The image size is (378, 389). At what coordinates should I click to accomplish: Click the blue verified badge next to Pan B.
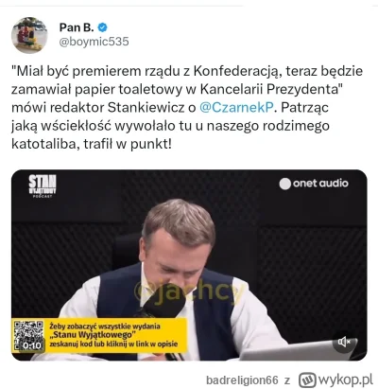pyautogui.click(x=103, y=27)
